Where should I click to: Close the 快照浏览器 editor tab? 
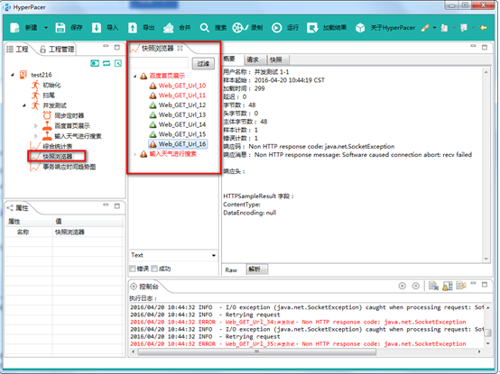[180, 48]
